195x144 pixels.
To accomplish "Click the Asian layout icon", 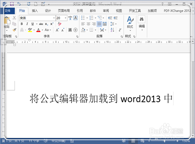I will click(102, 30).
